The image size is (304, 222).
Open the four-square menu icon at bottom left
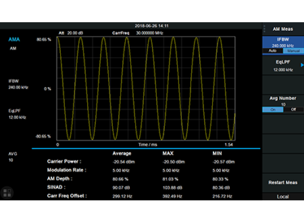tap(7, 193)
